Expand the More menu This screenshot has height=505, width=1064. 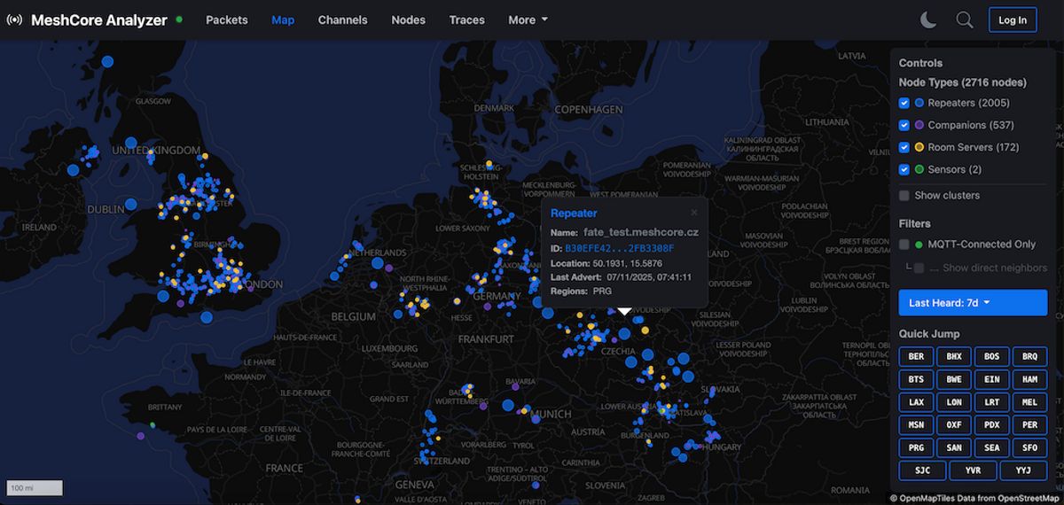click(x=528, y=19)
